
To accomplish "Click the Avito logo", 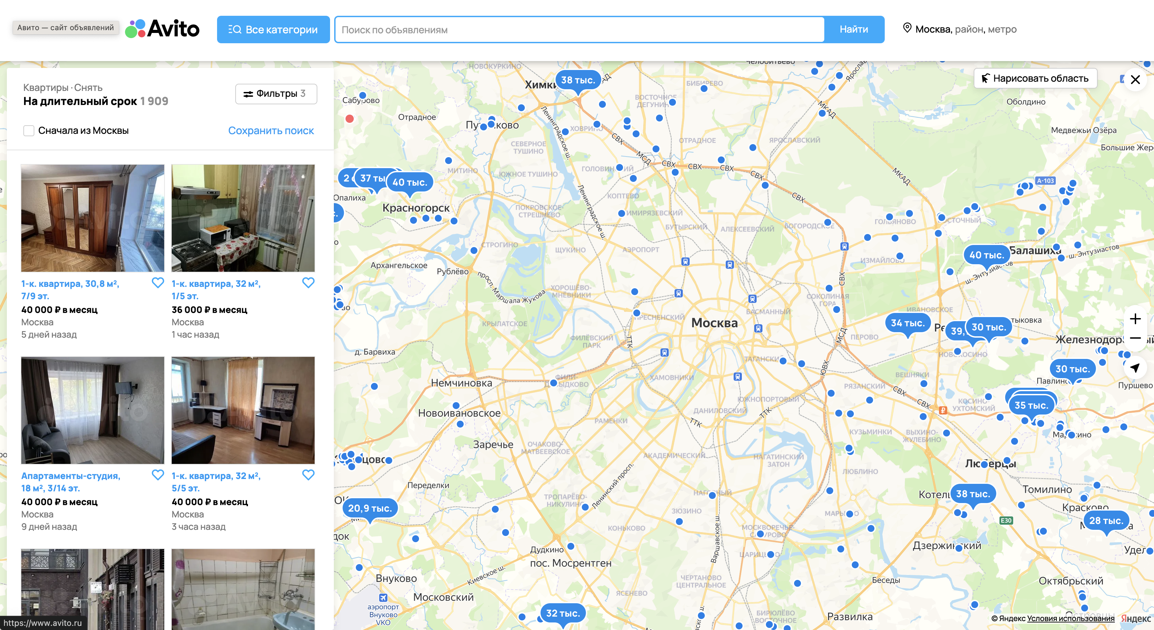I will coord(162,29).
